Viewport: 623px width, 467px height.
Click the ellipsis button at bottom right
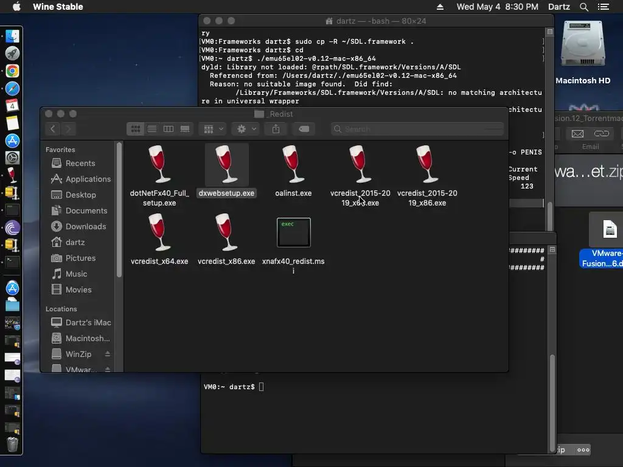(583, 450)
